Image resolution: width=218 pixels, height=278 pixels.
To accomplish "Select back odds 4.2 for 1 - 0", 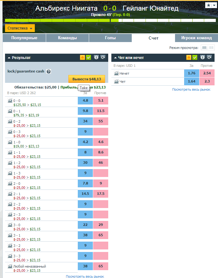I will (x=85, y=142).
